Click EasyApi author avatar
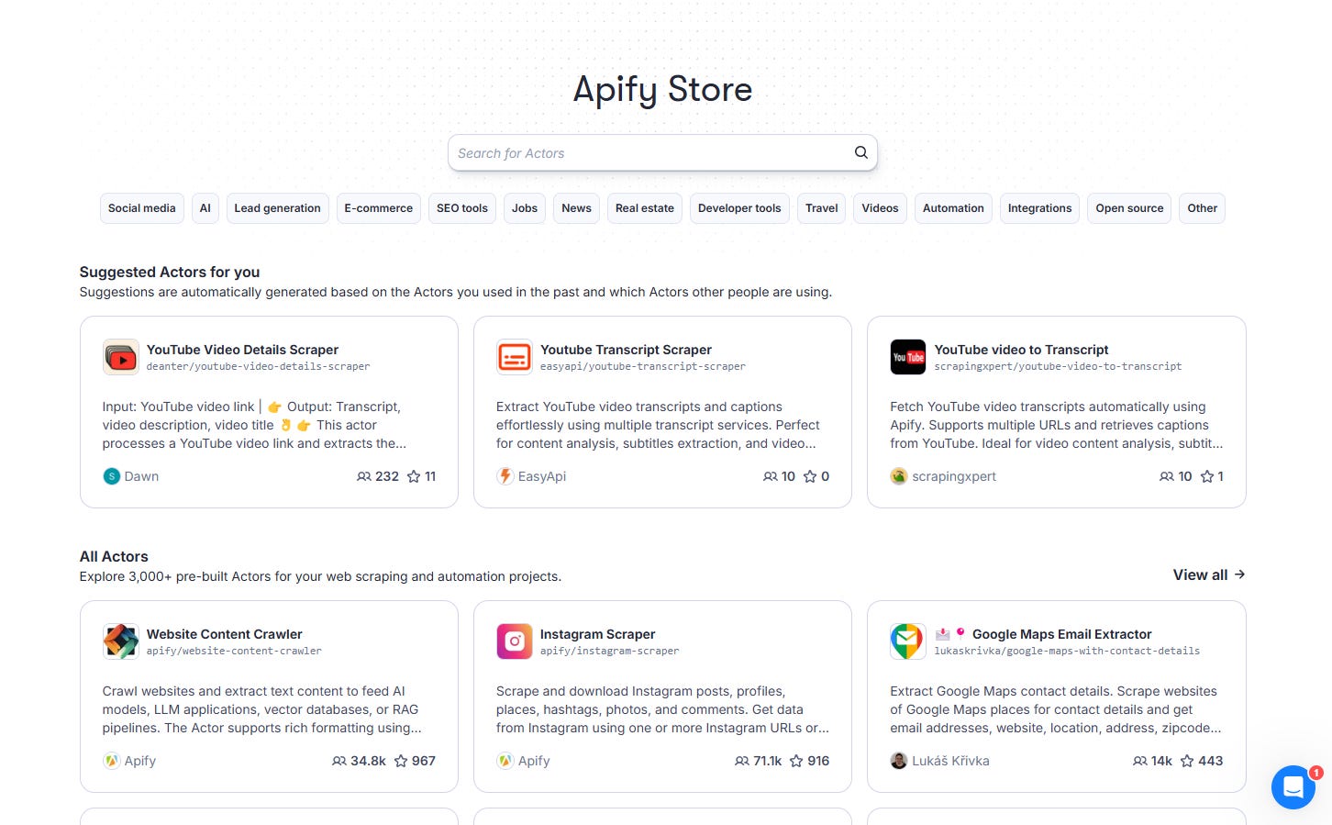Screen dimensions: 1332x825 coord(505,476)
